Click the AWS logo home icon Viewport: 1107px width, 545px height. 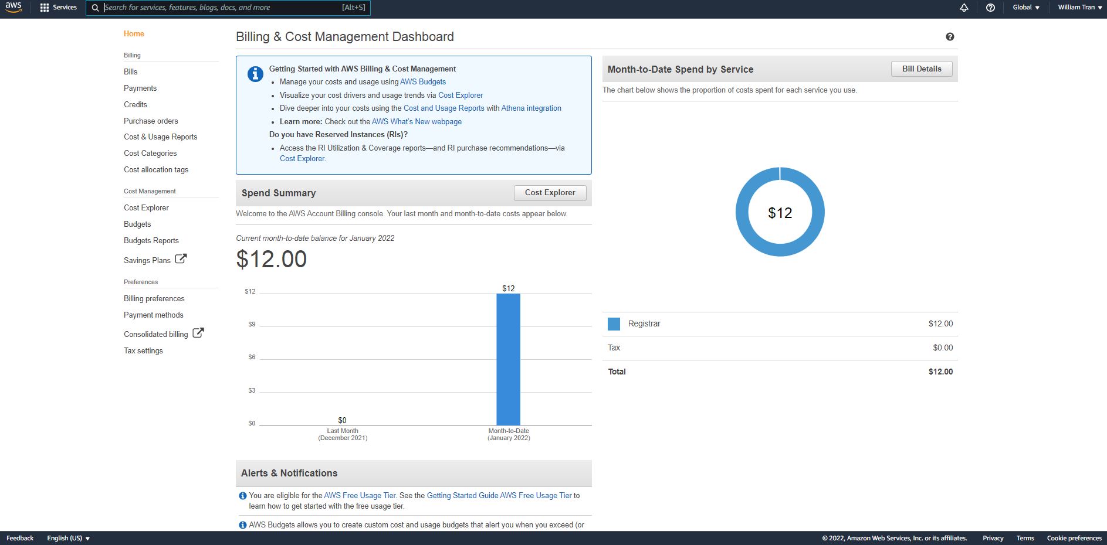coord(13,8)
